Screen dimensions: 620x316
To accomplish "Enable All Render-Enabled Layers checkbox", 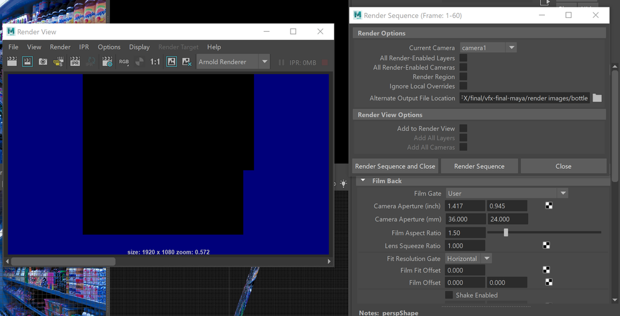I will pos(464,58).
